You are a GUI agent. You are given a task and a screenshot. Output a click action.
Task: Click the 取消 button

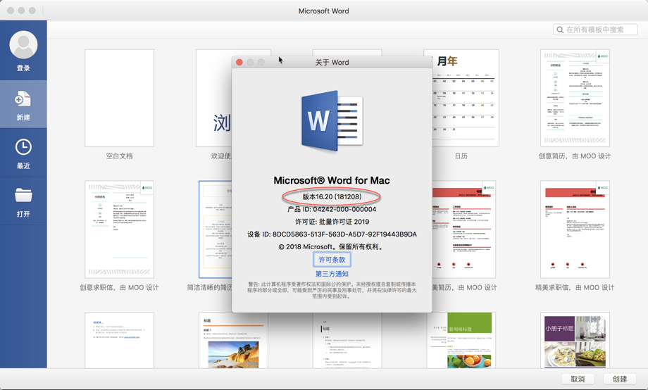pyautogui.click(x=578, y=379)
